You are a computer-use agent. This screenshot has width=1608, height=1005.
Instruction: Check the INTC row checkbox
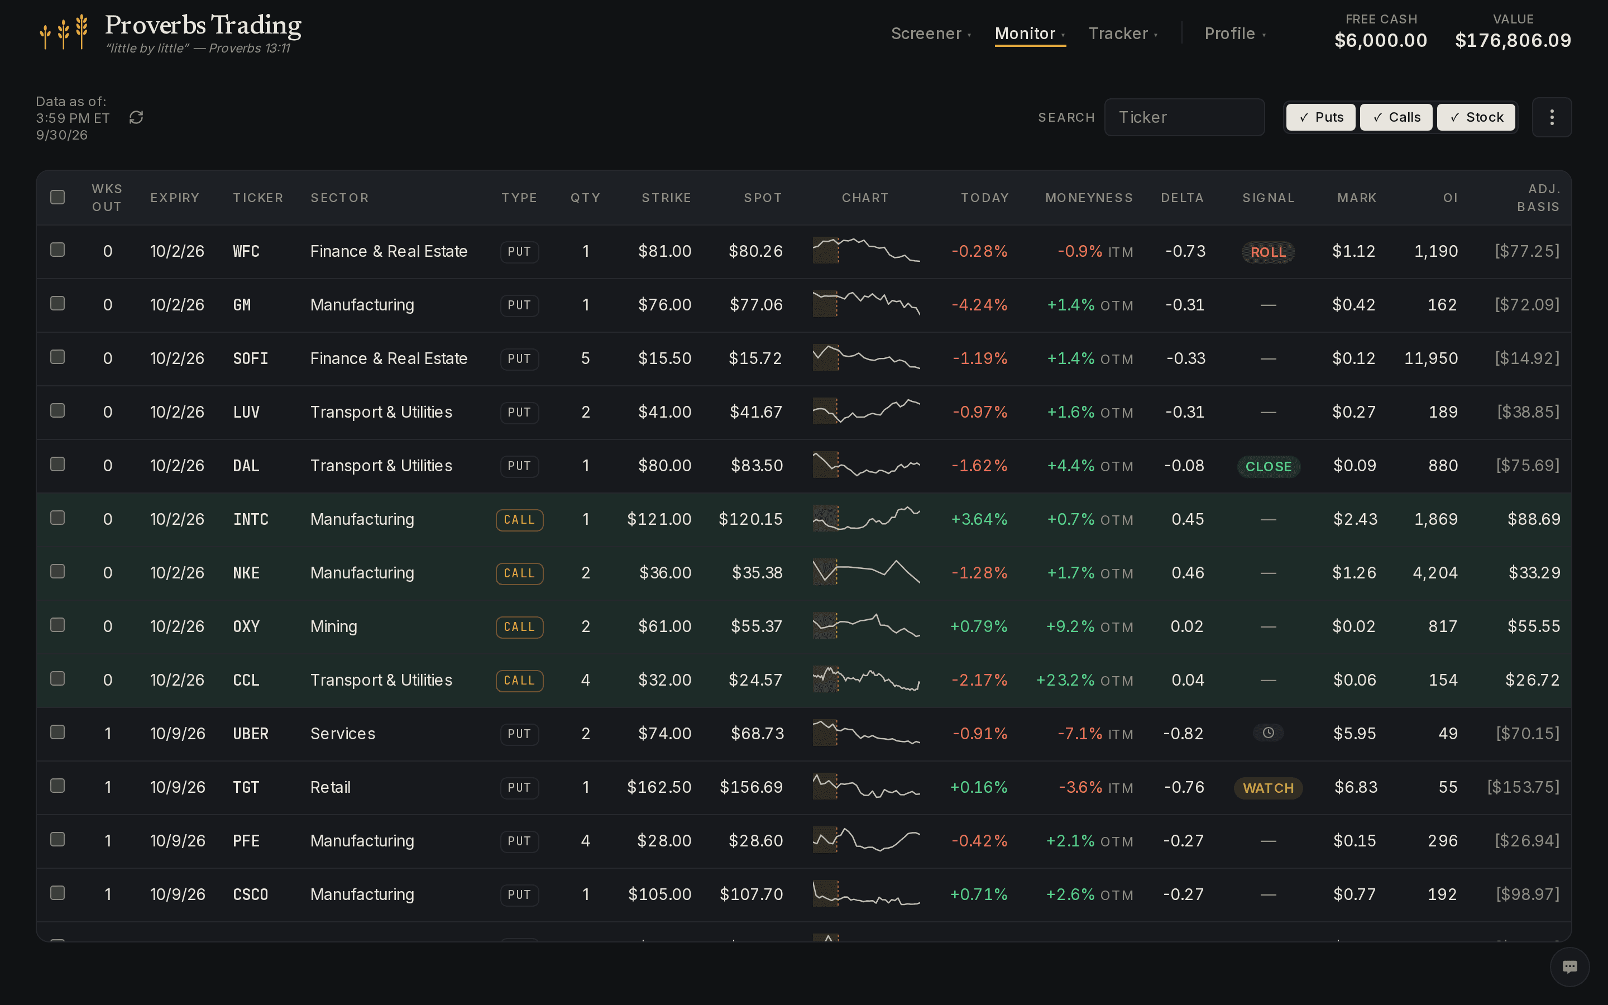(58, 517)
